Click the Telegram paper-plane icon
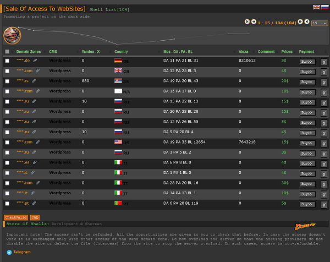Image resolution: width=330 pixels, height=262 pixels. click(x=9, y=252)
